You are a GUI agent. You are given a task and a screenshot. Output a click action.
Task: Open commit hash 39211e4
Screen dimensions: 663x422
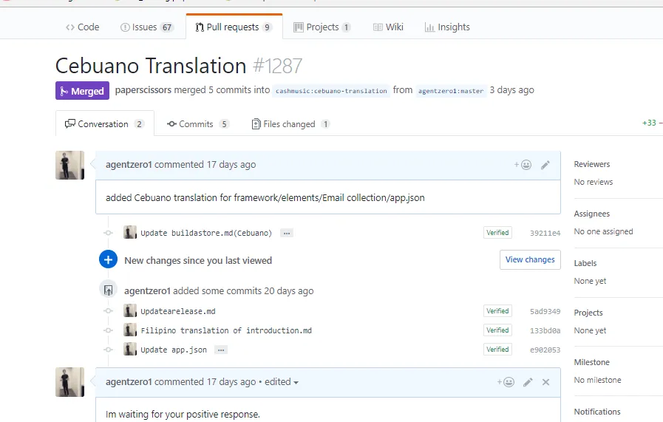coord(545,233)
